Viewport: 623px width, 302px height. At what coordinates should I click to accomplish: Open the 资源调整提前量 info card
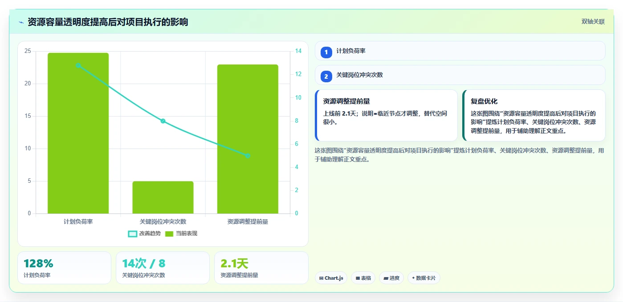386,115
